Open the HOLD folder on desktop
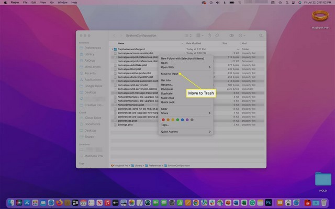This screenshot has width=335, height=209. click(322, 180)
